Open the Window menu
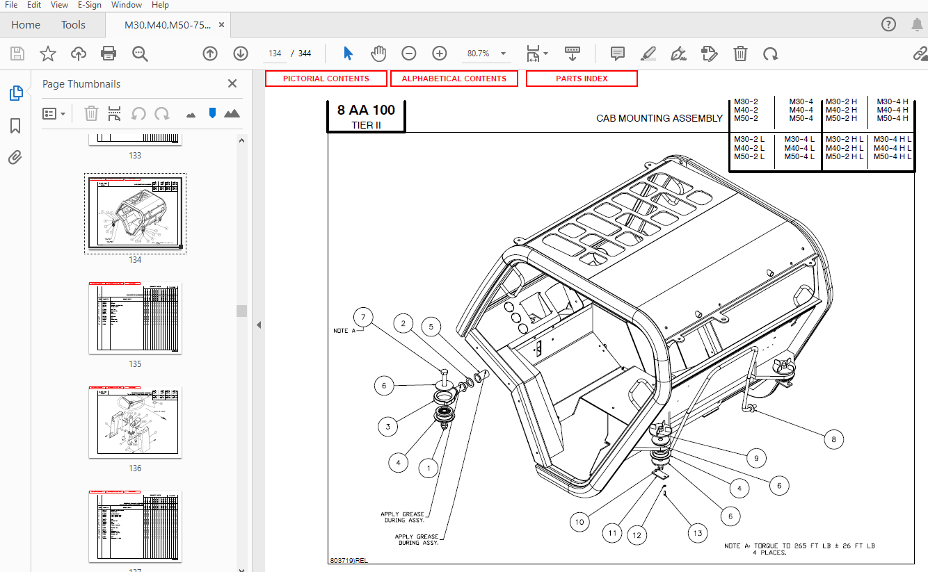 [x=127, y=5]
